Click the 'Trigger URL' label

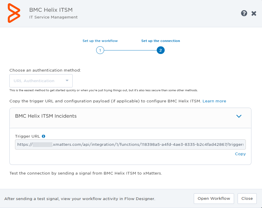pos(28,136)
